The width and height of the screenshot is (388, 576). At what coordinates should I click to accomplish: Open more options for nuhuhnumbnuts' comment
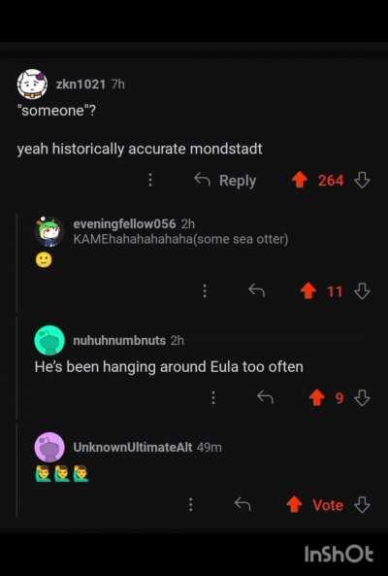coord(213,397)
